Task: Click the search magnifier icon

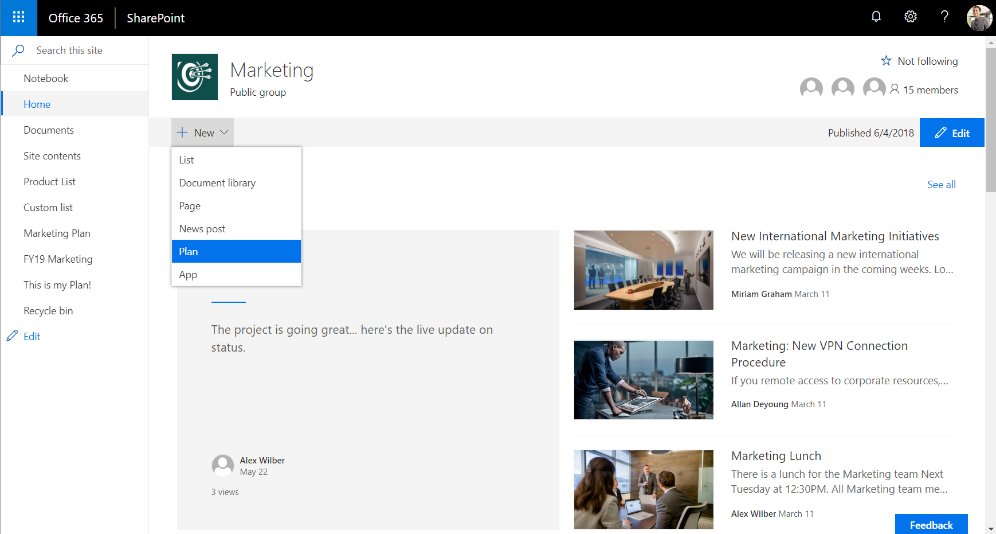Action: pyautogui.click(x=17, y=50)
